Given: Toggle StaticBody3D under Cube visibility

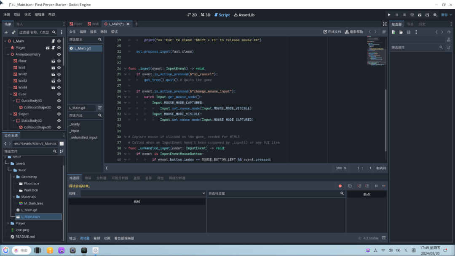Looking at the screenshot, I should click(59, 101).
